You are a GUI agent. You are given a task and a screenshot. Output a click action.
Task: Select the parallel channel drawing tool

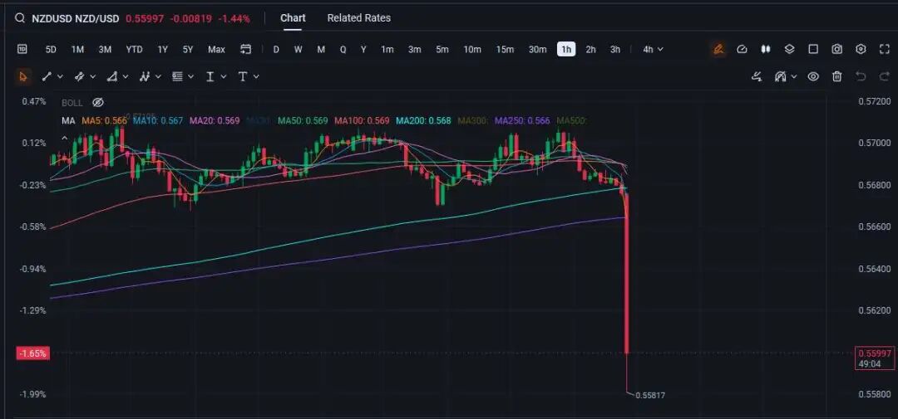tap(80, 76)
